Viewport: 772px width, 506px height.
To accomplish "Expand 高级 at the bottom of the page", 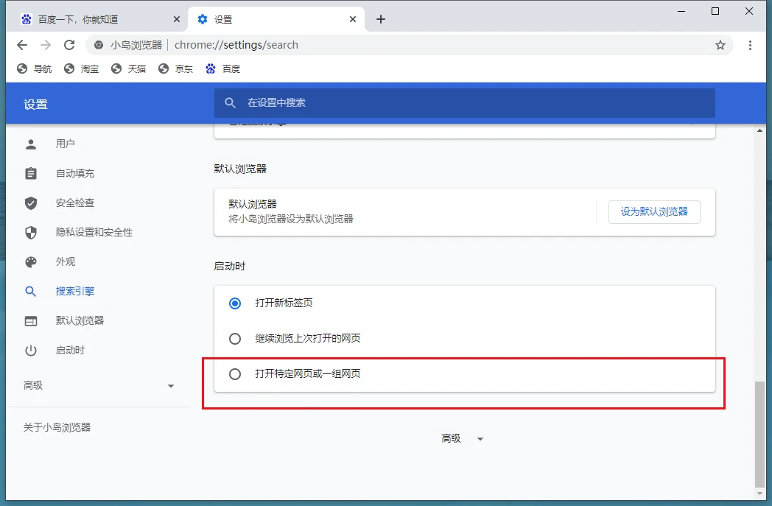I will [x=463, y=438].
